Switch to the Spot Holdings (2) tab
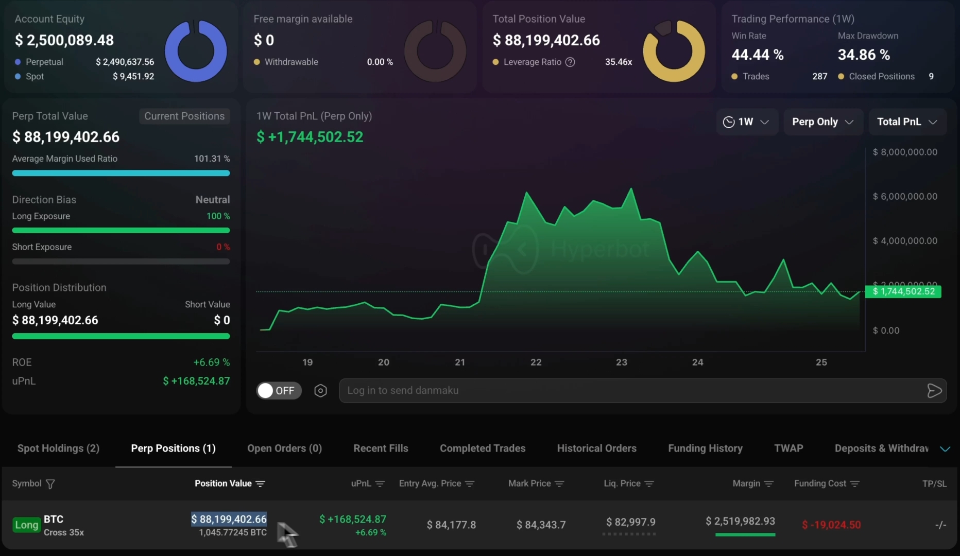Image resolution: width=960 pixels, height=556 pixels. coord(58,448)
